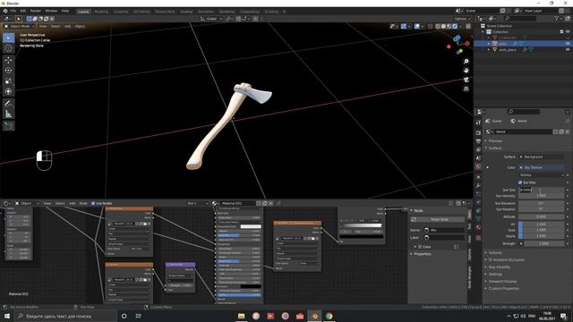Select the Annotate tool
This screenshot has width=573, height=322.
[x=9, y=104]
